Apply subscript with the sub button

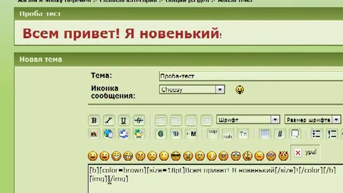click(228, 133)
